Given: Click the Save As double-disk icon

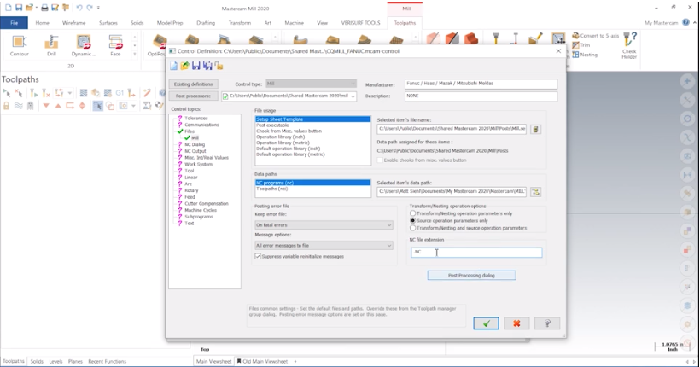Looking at the screenshot, I should tap(207, 66).
